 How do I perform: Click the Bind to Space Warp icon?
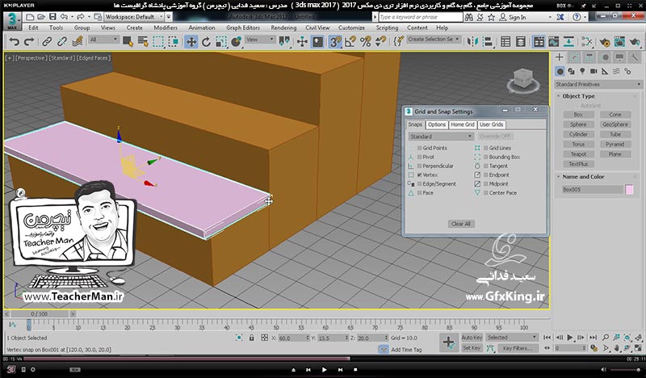(x=77, y=42)
